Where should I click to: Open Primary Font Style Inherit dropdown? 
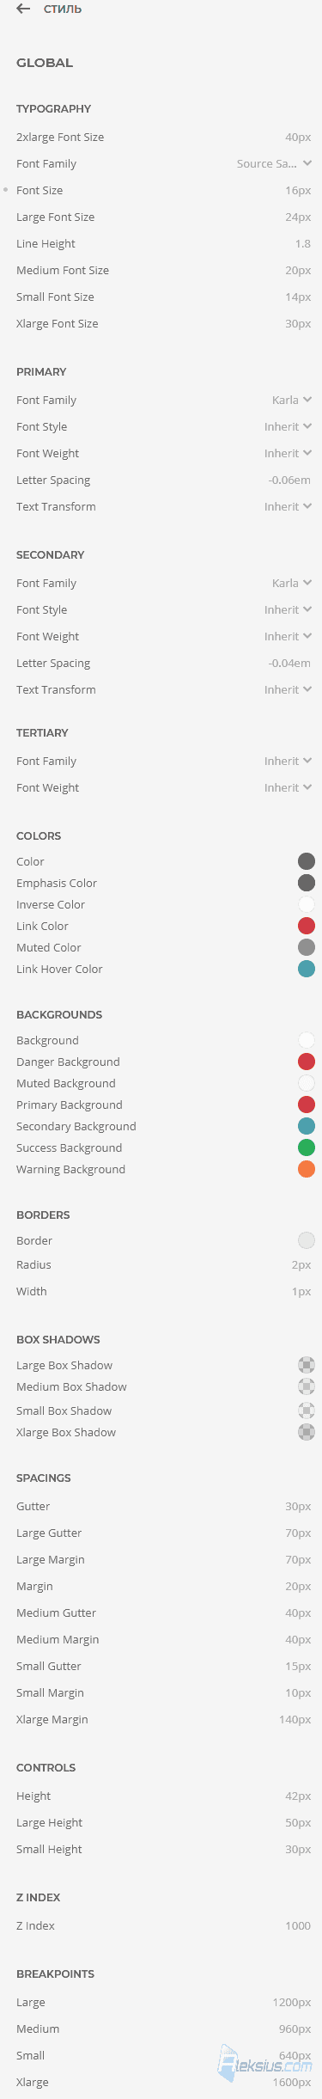pos(288,426)
